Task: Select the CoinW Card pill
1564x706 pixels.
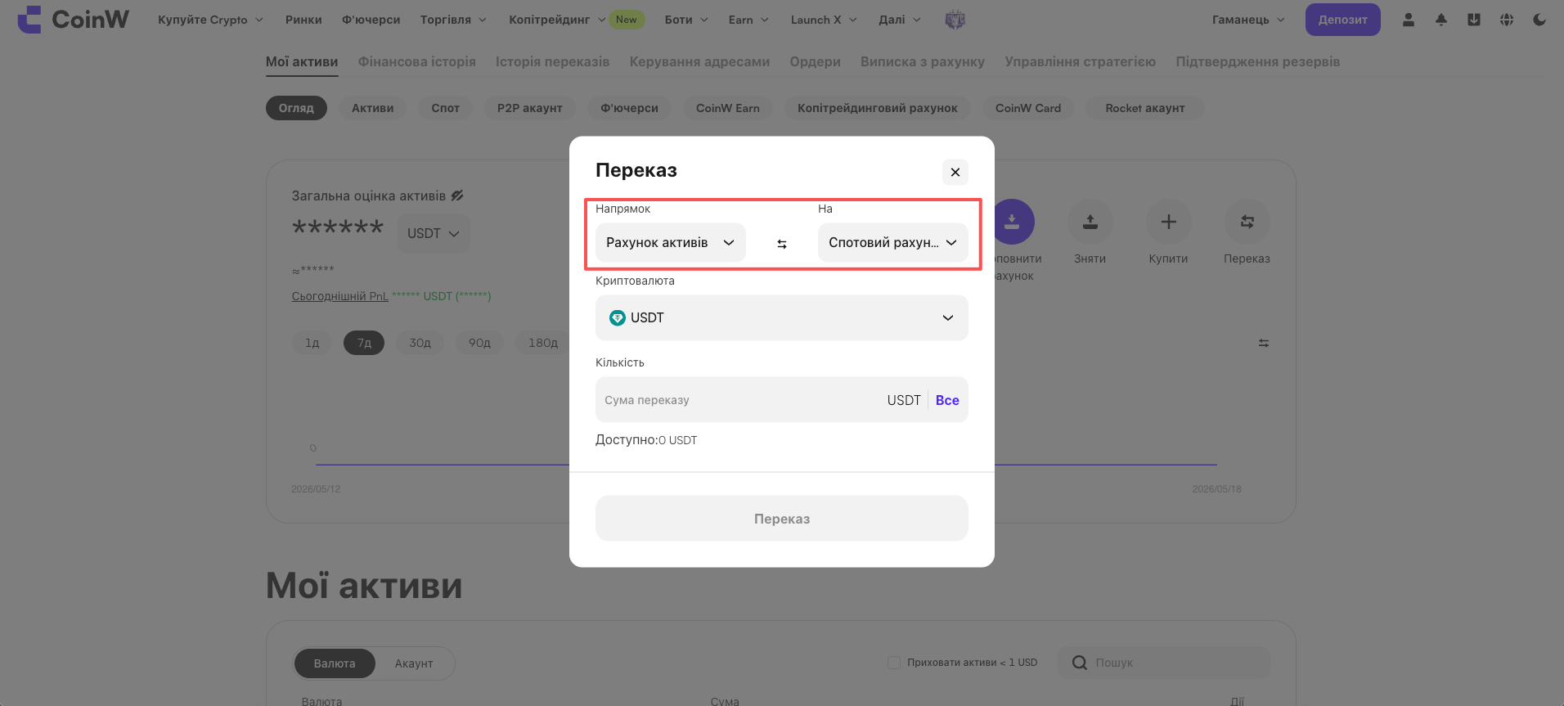Action: 1028,108
